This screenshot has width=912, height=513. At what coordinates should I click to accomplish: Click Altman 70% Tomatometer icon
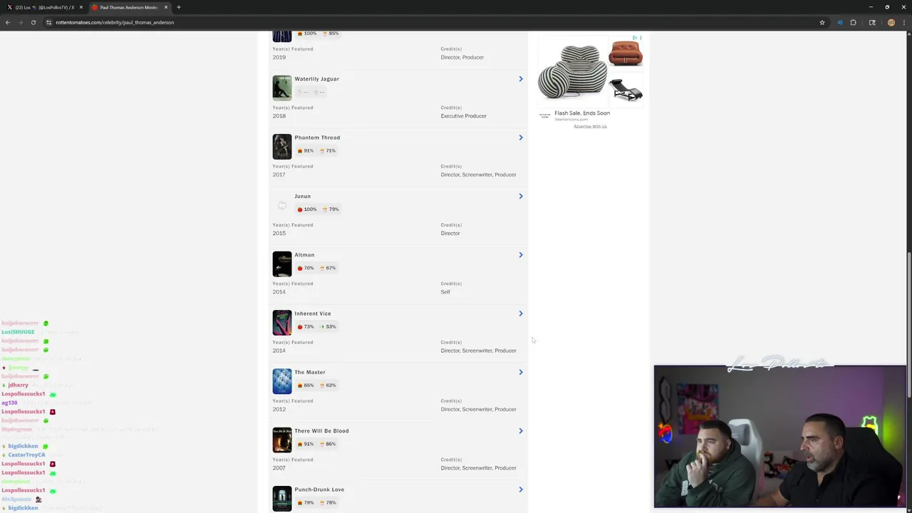(x=300, y=268)
